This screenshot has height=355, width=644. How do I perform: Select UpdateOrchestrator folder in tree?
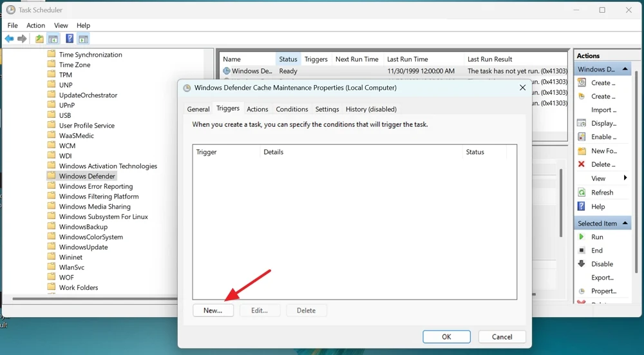(82, 95)
